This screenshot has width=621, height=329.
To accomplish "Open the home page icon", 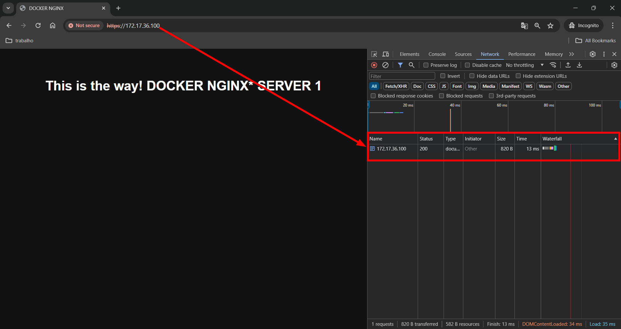I will point(52,26).
